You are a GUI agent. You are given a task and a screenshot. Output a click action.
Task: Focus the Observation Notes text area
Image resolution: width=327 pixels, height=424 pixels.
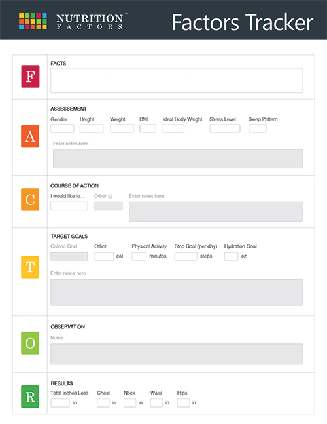177,354
